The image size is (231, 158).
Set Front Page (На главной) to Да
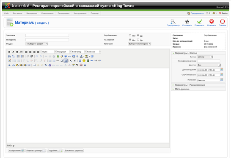138,40
